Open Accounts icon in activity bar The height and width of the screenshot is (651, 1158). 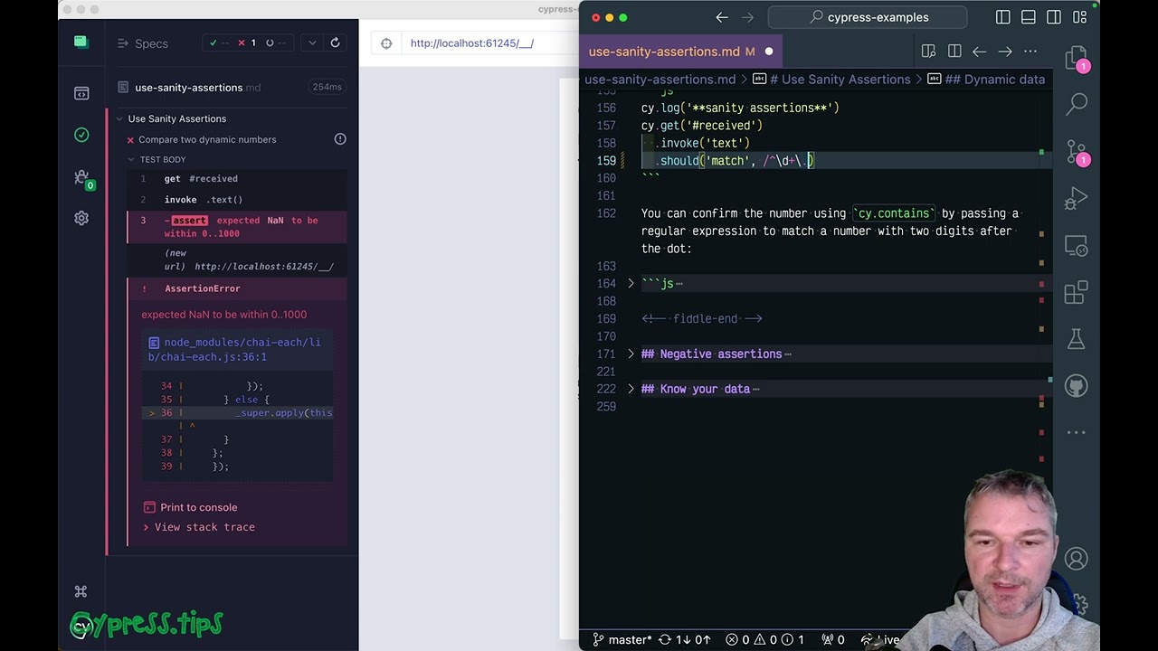1077,559
